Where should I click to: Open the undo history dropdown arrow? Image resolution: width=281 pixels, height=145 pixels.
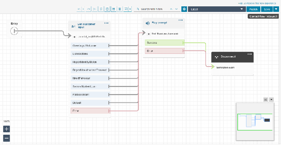(x=83, y=9)
